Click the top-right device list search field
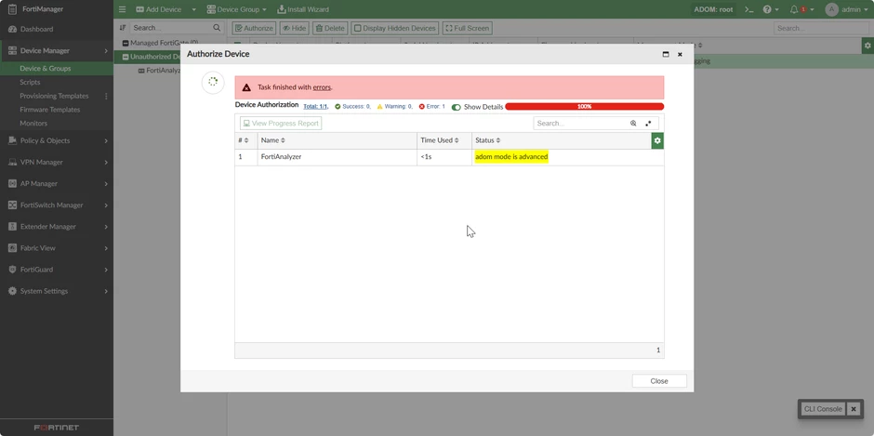This screenshot has width=874, height=436. tap(821, 28)
